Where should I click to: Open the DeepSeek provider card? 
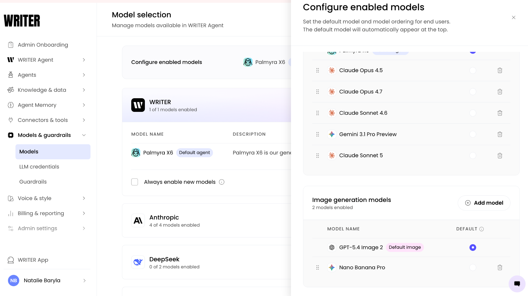coord(207,262)
